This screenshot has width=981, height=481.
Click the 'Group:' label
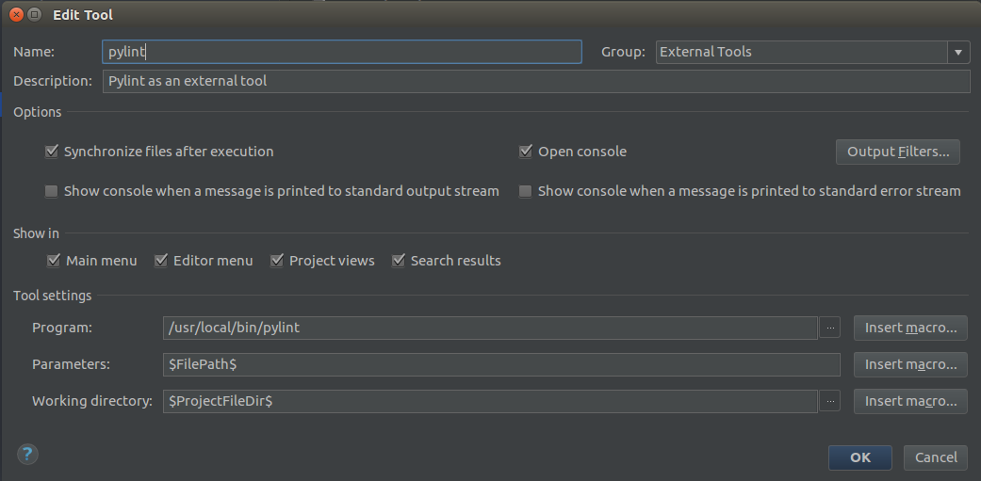point(623,53)
